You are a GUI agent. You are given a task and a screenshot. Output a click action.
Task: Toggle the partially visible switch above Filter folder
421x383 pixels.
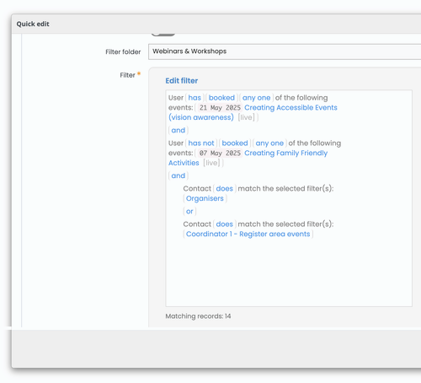pos(163,34)
